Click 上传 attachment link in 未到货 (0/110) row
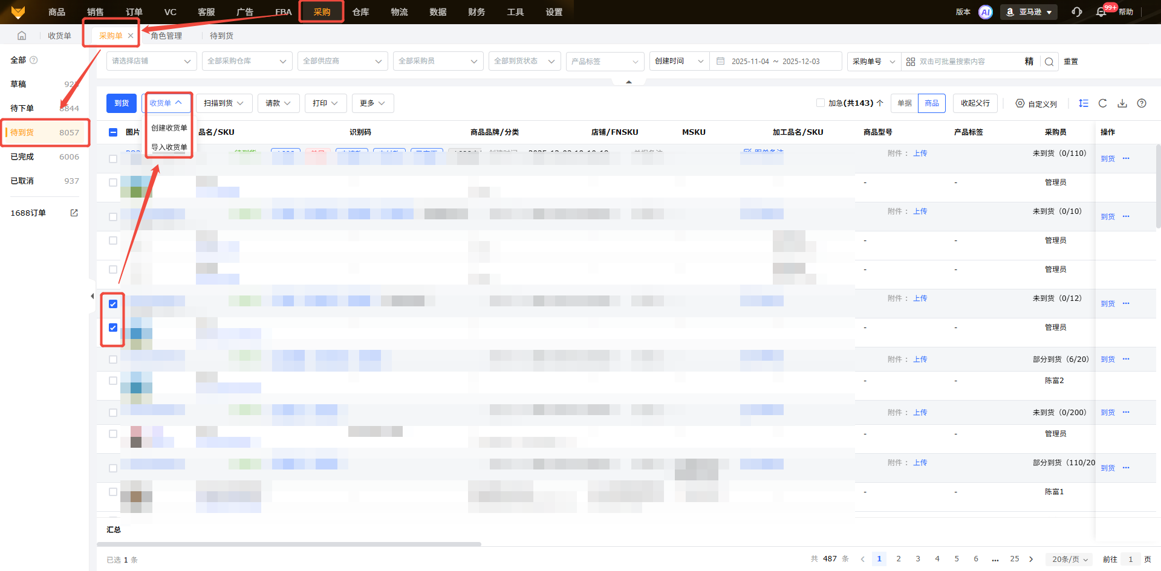Screen dimensions: 1161x571 pos(920,153)
